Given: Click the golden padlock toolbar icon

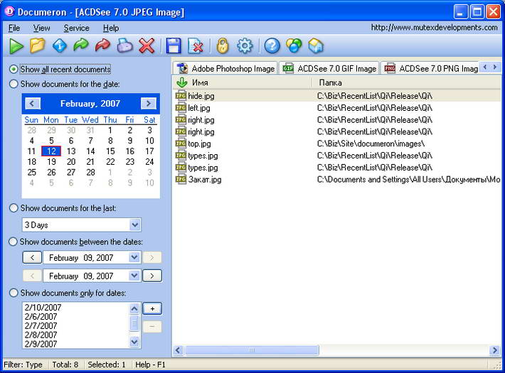Looking at the screenshot, I should (x=223, y=45).
